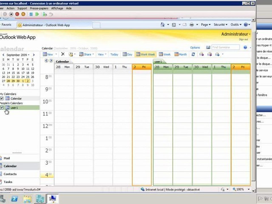This screenshot has width=272, height=204.
Task: Open the Aide menu
Action: coord(69,8)
